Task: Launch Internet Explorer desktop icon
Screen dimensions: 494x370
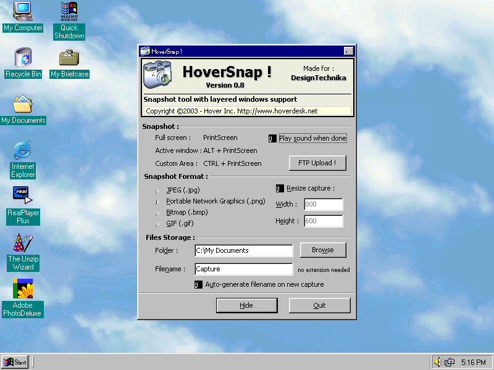Action: click(x=23, y=160)
